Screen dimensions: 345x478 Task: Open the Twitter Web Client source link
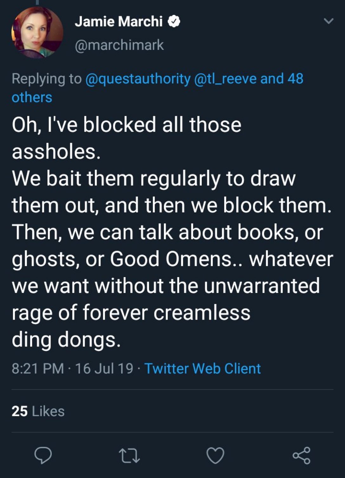[203, 368]
